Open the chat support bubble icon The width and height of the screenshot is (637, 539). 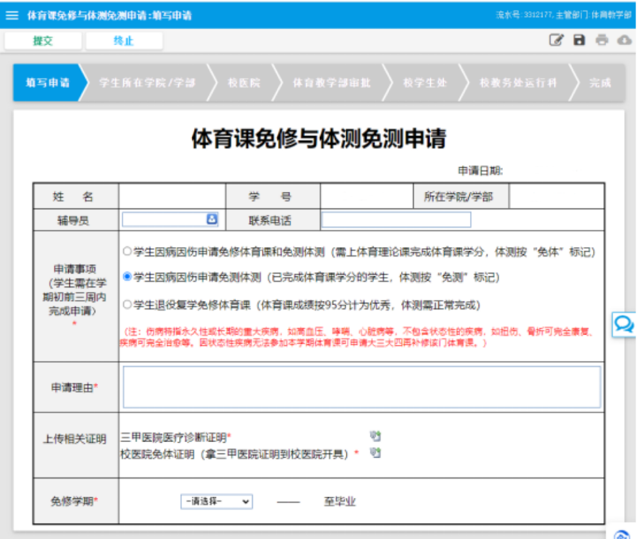pos(624,324)
